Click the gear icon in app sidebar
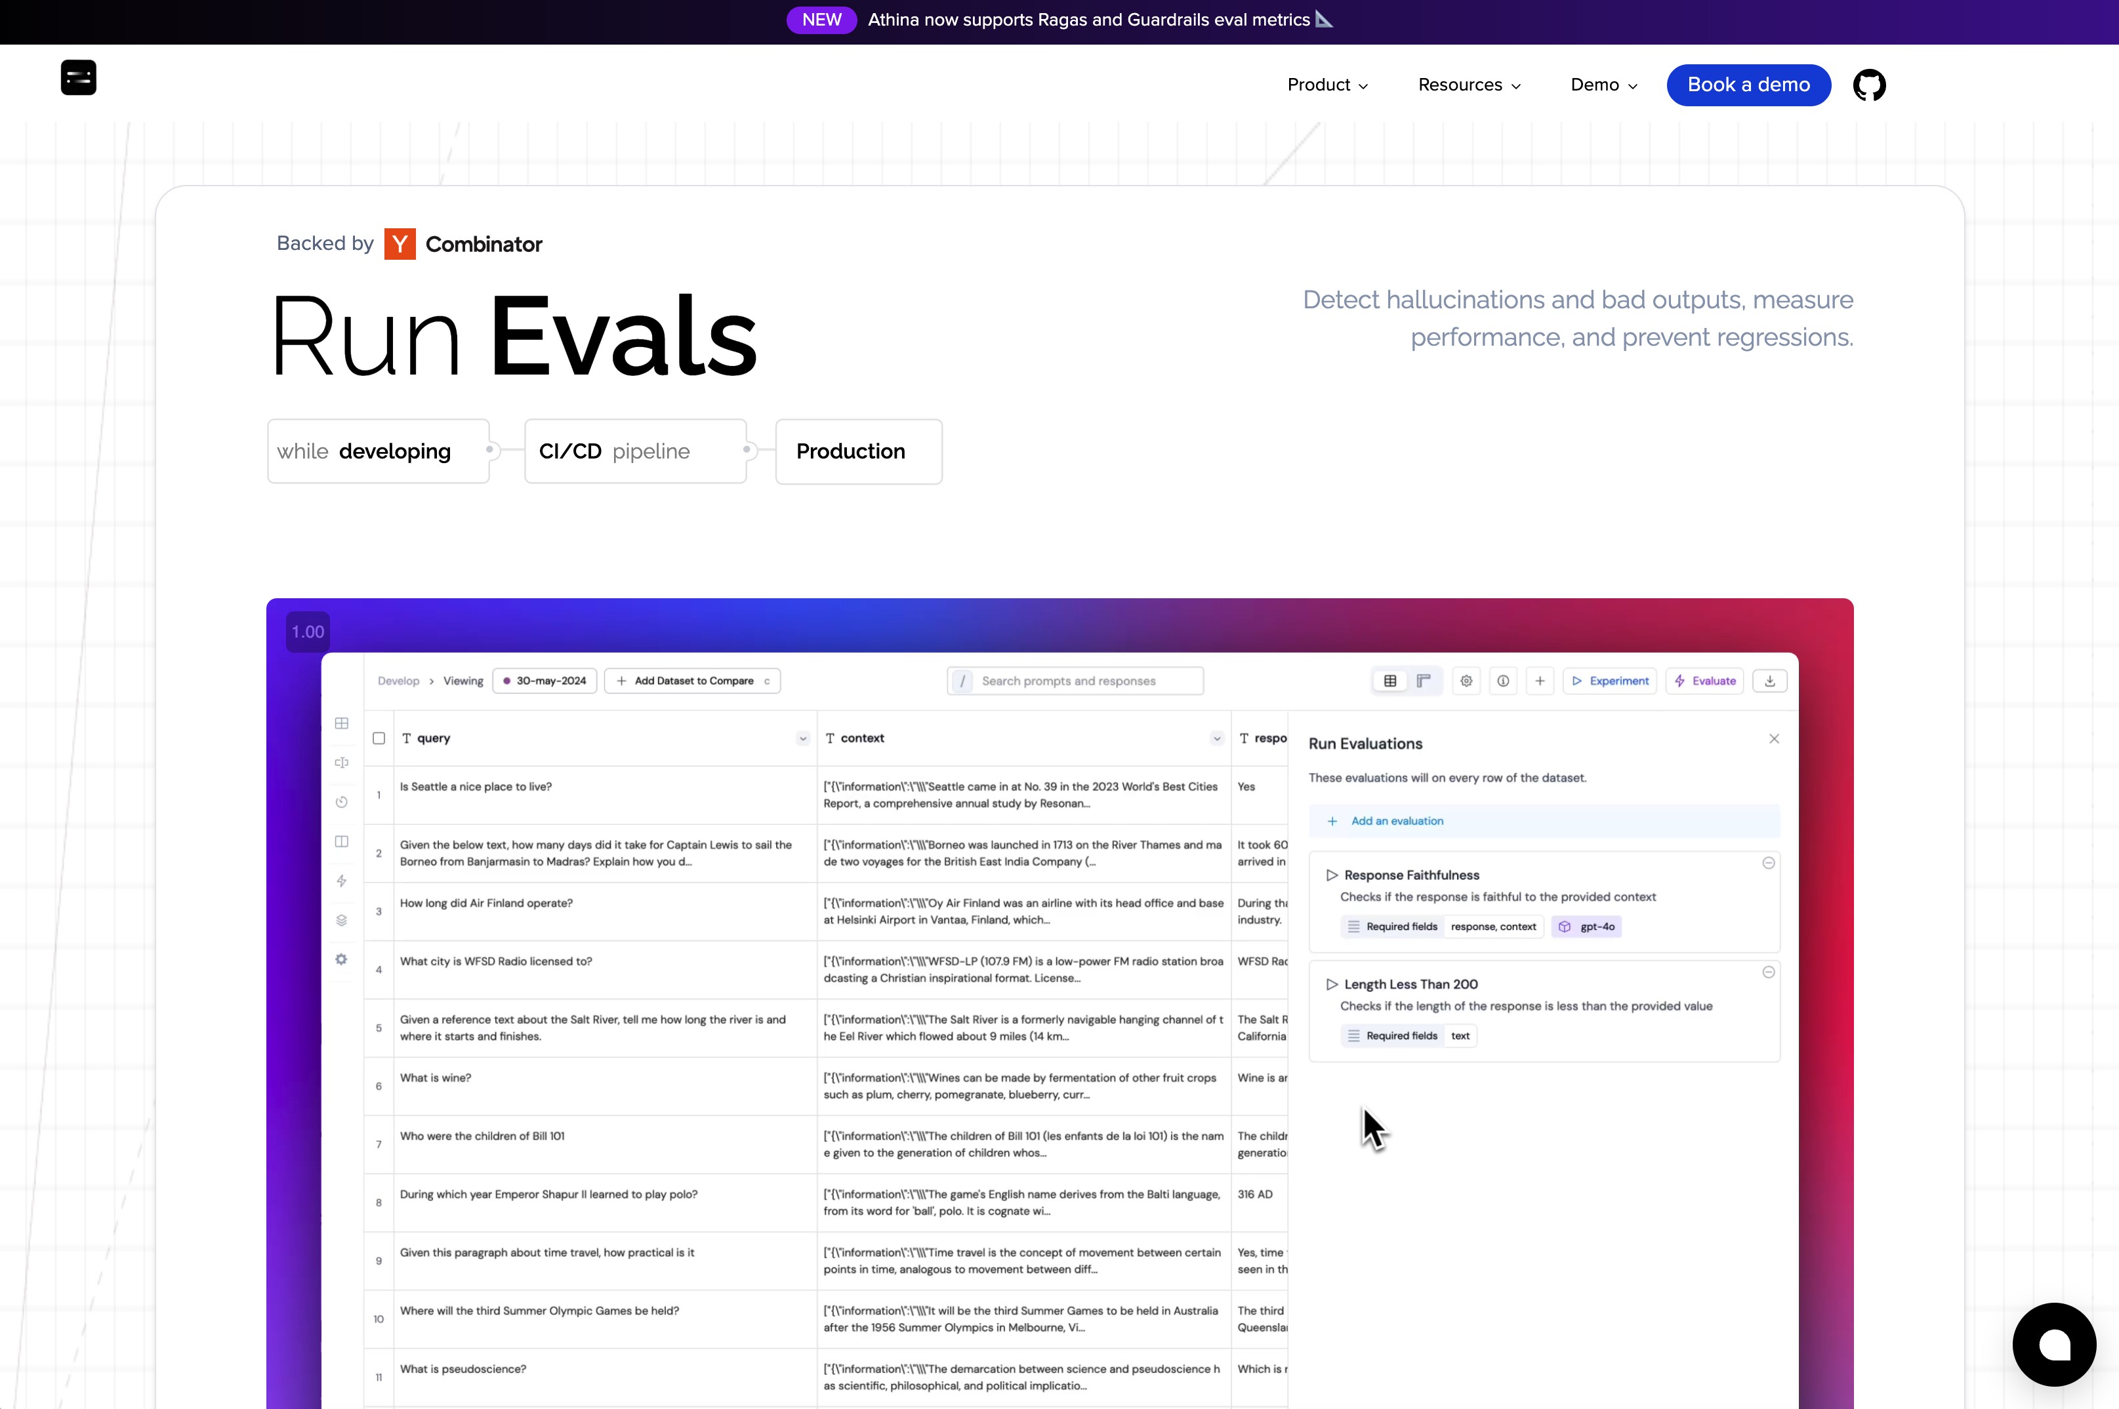This screenshot has height=1409, width=2119. 342,959
